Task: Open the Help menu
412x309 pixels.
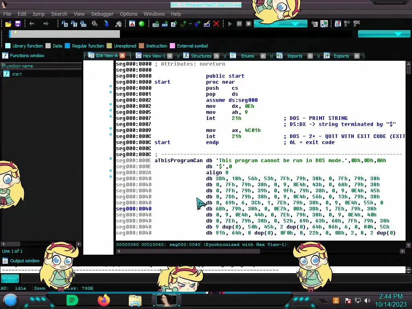Action: point(176,14)
